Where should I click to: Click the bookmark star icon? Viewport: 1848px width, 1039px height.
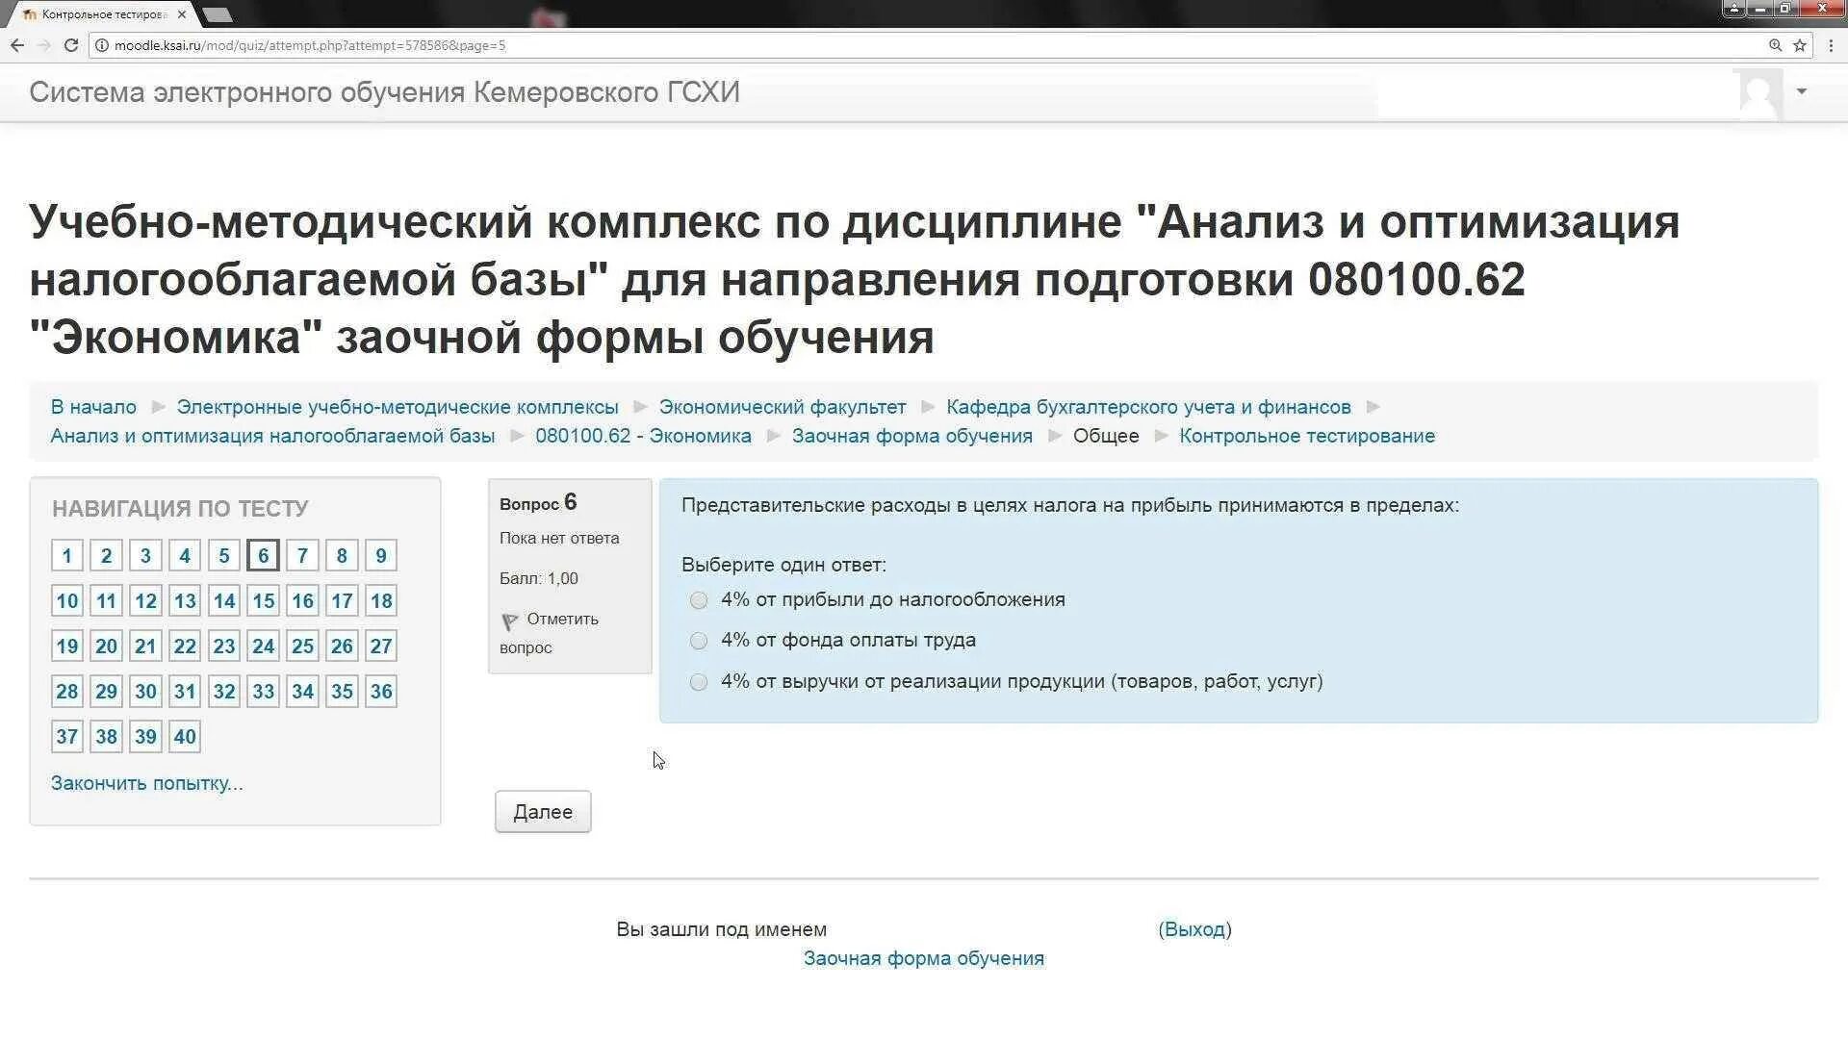click(x=1799, y=45)
